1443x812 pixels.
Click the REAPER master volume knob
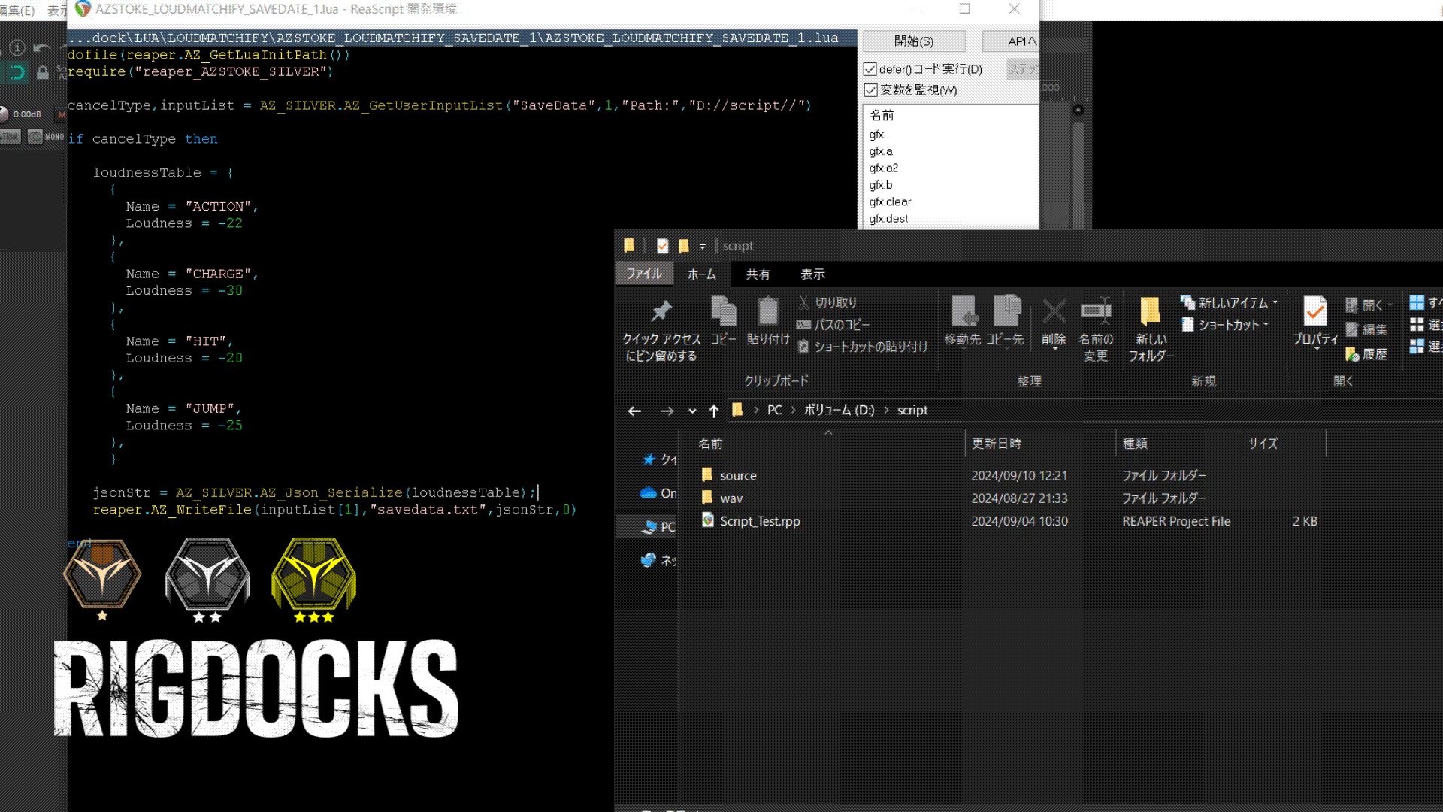point(3,114)
